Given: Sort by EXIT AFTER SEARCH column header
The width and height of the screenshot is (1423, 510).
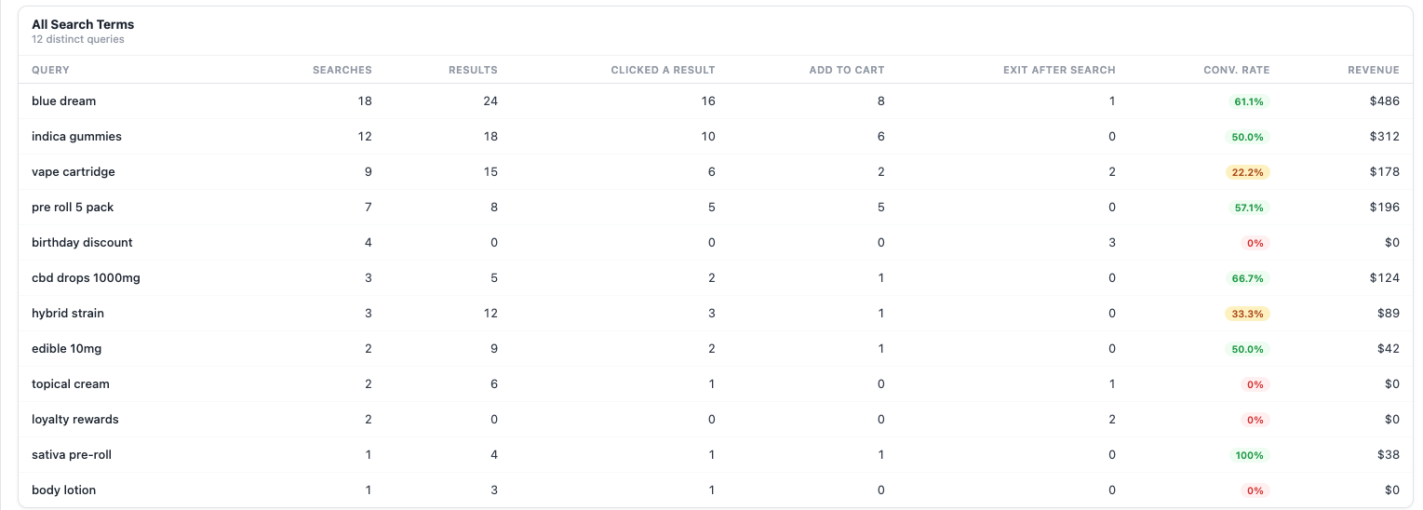Looking at the screenshot, I should tap(1059, 70).
